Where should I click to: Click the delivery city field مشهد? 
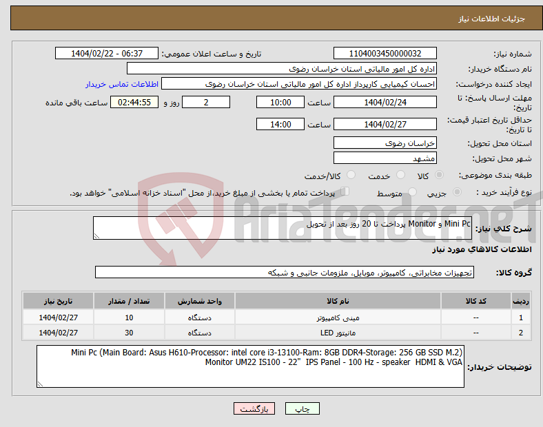(385, 158)
